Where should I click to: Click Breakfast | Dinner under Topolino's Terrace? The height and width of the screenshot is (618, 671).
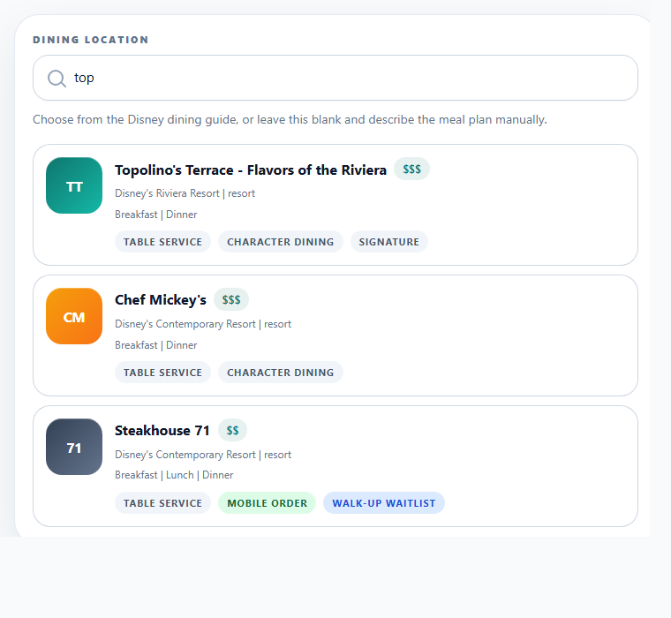point(155,215)
